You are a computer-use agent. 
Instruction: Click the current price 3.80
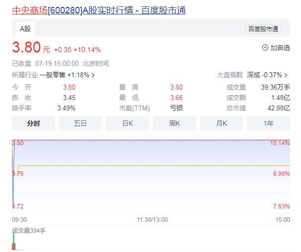(x=26, y=48)
